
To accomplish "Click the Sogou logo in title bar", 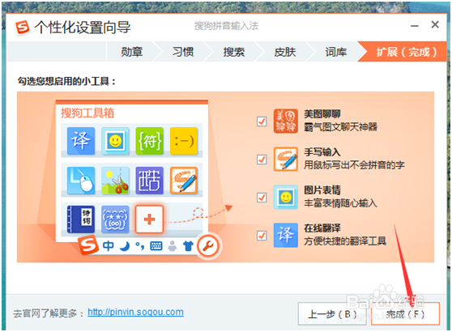I will coord(23,28).
